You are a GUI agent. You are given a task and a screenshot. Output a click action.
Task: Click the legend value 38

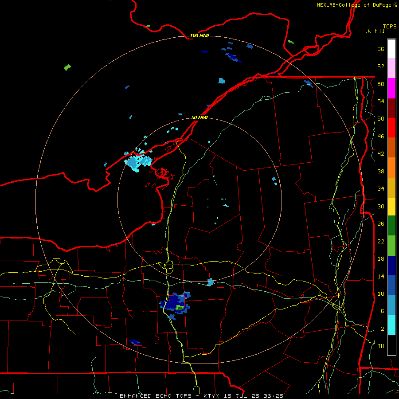pos(381,171)
